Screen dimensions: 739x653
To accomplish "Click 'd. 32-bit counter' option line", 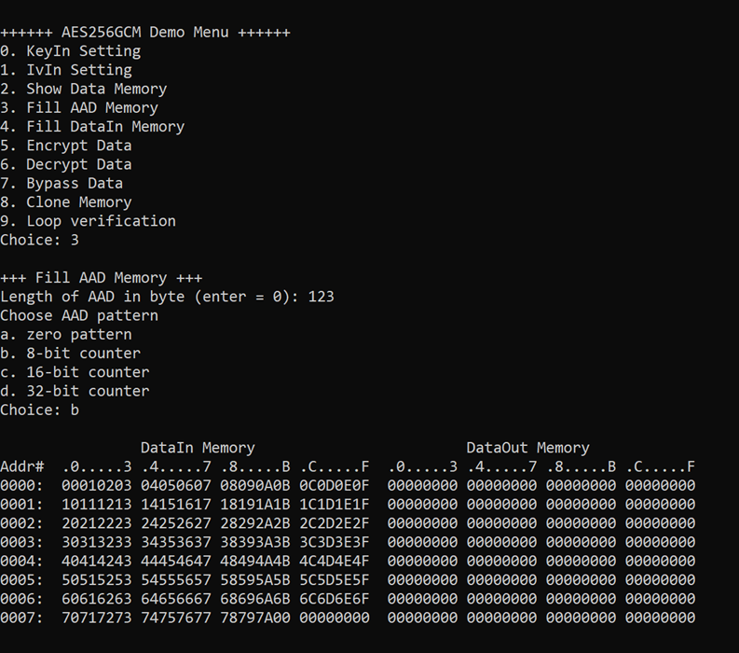I will point(75,391).
